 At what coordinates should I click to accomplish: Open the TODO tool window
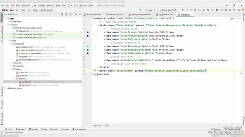[8, 129]
